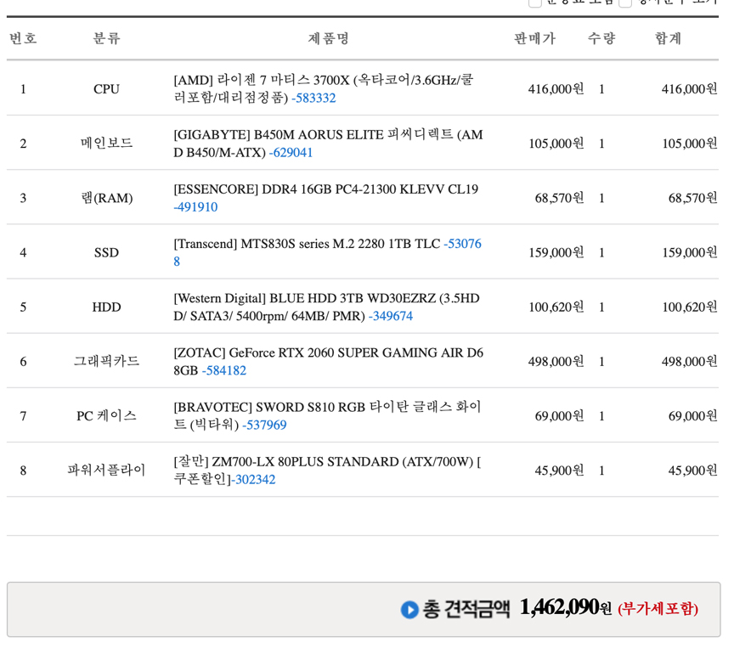Click quantity 1 in the 그래픽카드 row

coord(601,362)
